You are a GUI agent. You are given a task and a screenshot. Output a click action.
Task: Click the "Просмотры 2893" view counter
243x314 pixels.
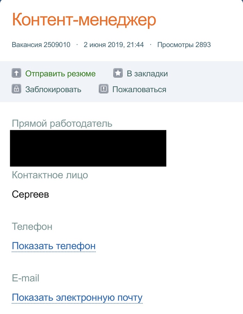click(184, 45)
